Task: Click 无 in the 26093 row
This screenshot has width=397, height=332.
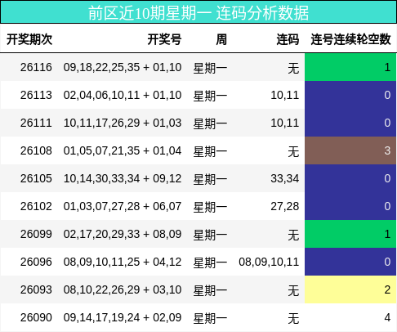Action: [293, 290]
